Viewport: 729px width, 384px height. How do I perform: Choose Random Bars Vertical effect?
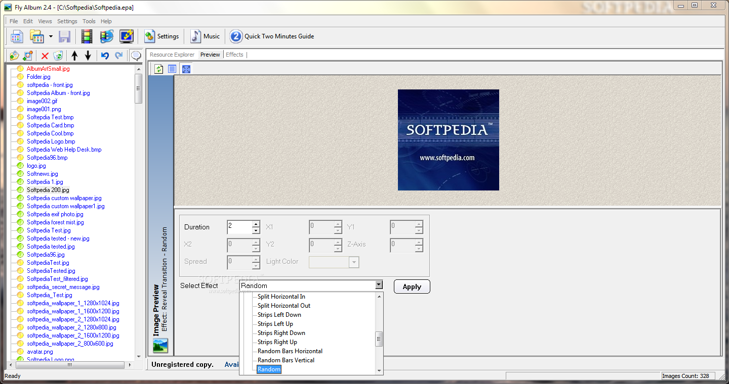[286, 360]
